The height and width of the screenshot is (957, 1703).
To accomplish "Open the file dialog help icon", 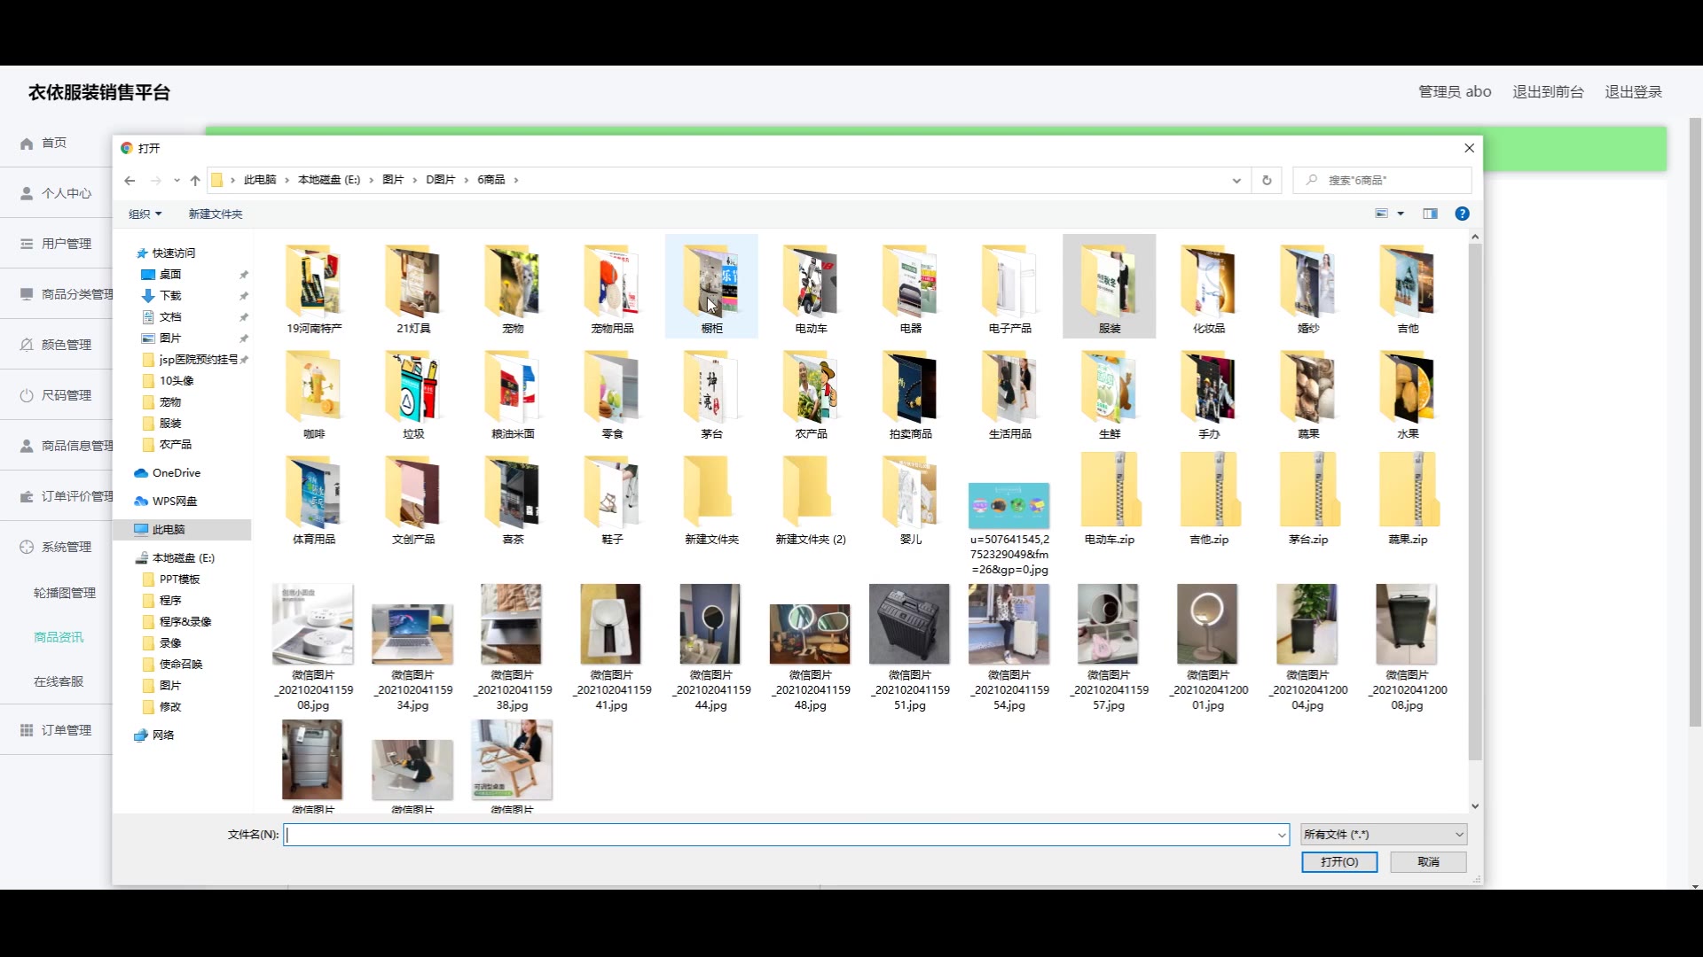I will [1462, 214].
